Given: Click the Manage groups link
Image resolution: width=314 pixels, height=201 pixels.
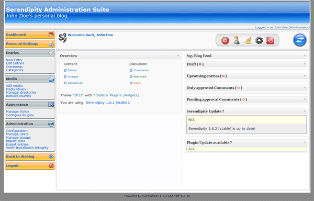Looking at the screenshot, I should (x=18, y=138).
